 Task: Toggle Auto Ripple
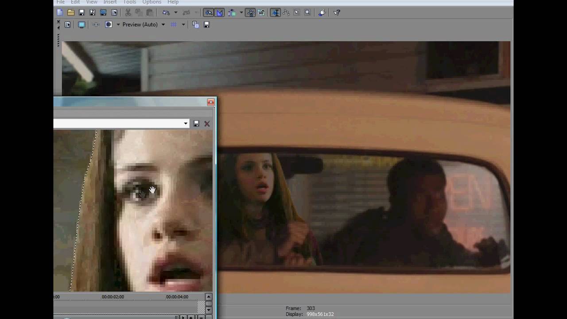[x=232, y=12]
